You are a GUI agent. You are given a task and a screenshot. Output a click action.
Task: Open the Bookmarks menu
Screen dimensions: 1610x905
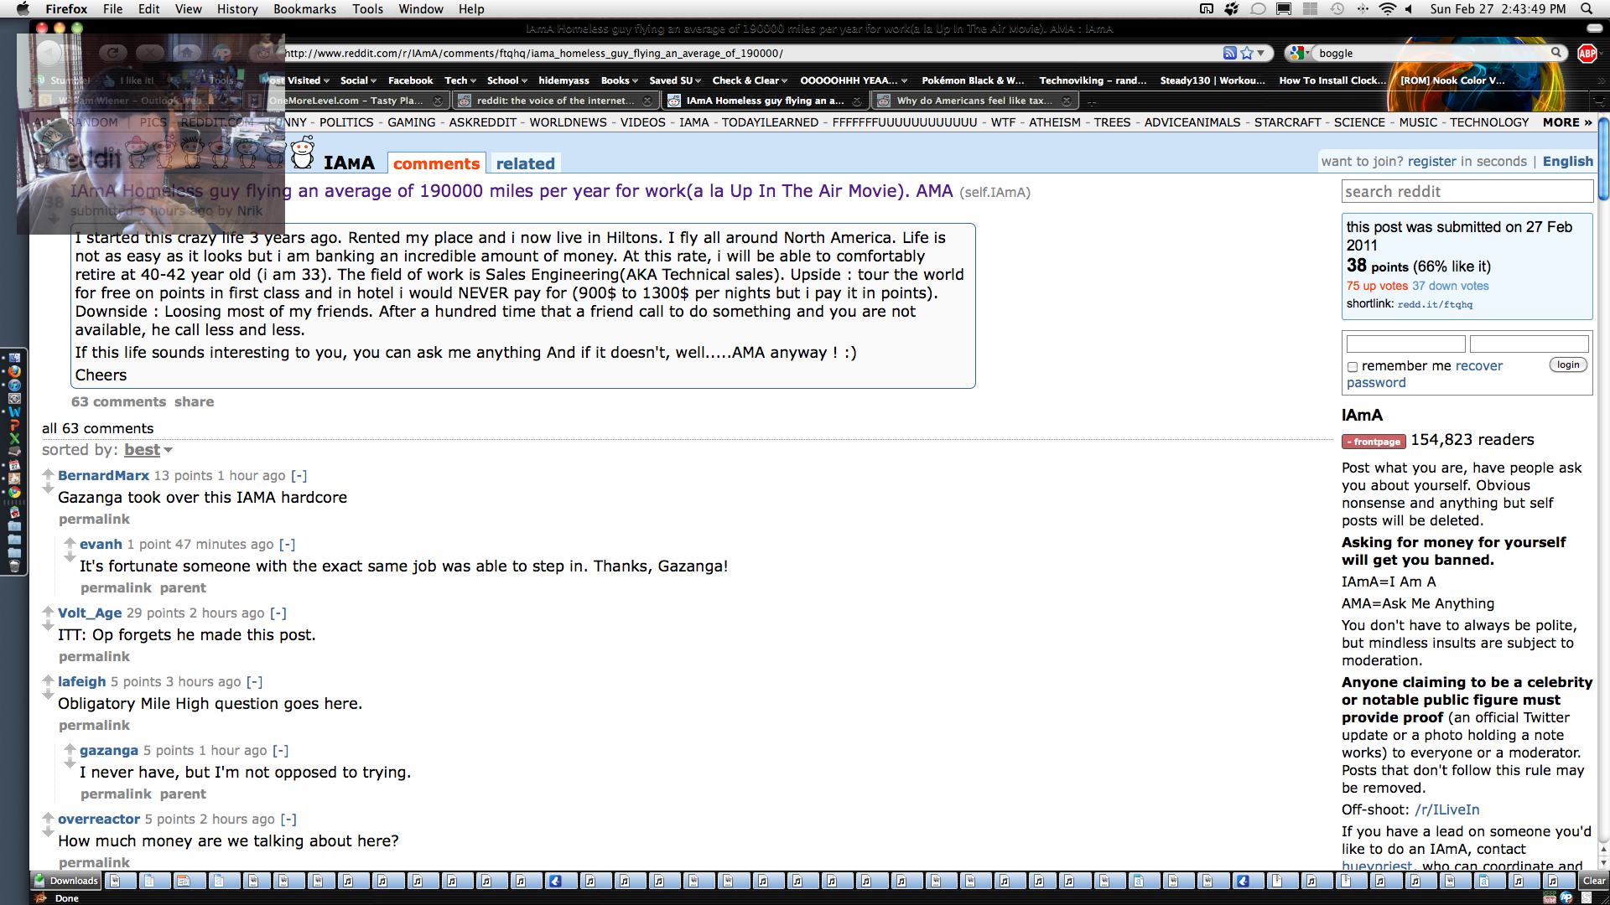point(304,9)
